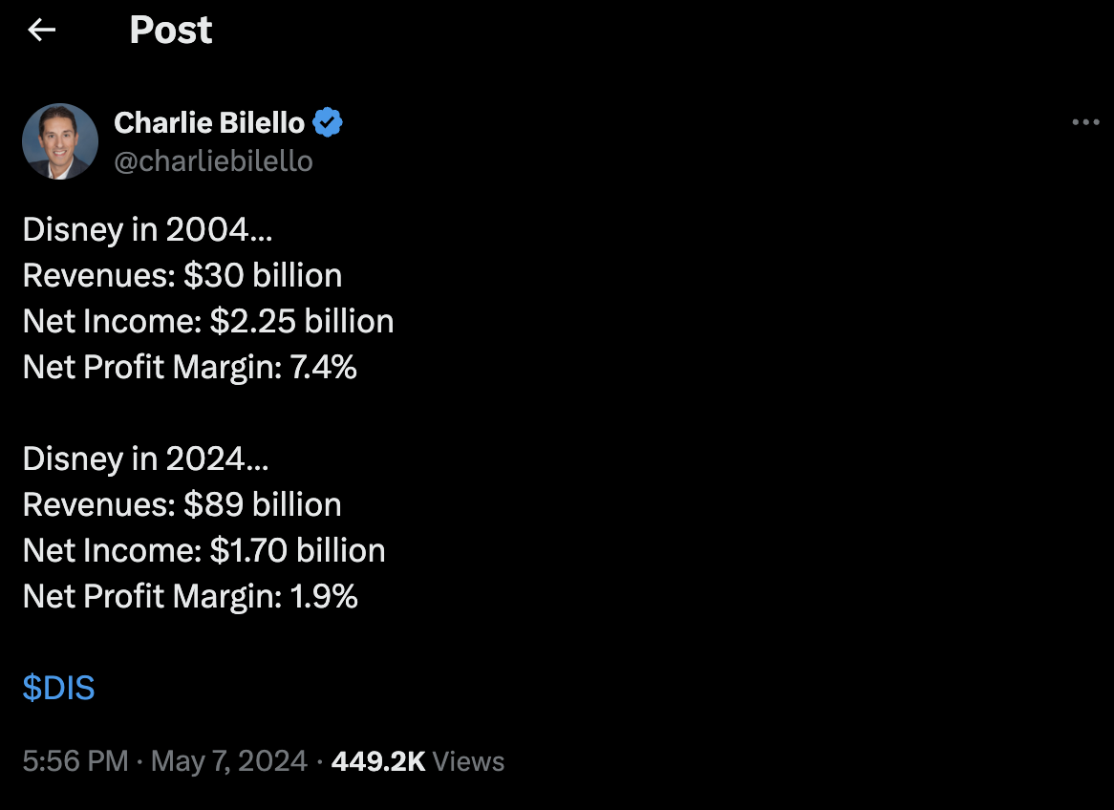Click the Post header title

[x=171, y=31]
